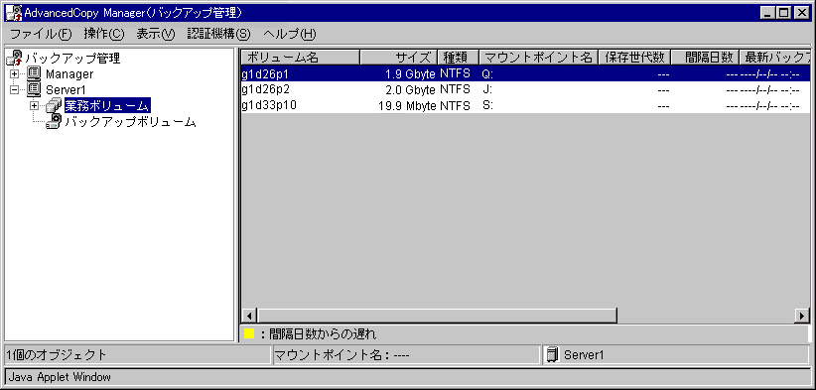Image resolution: width=816 pixels, height=390 pixels.
Task: Click the 業務ボリューム volumes icon
Action: tap(54, 105)
